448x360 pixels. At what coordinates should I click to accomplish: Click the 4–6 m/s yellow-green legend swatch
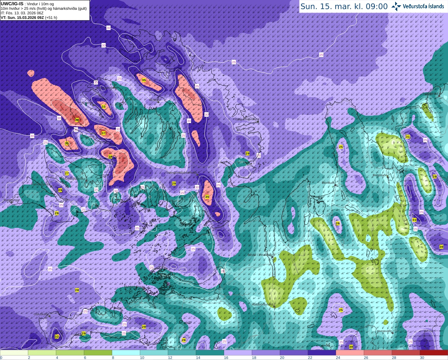[70, 353]
